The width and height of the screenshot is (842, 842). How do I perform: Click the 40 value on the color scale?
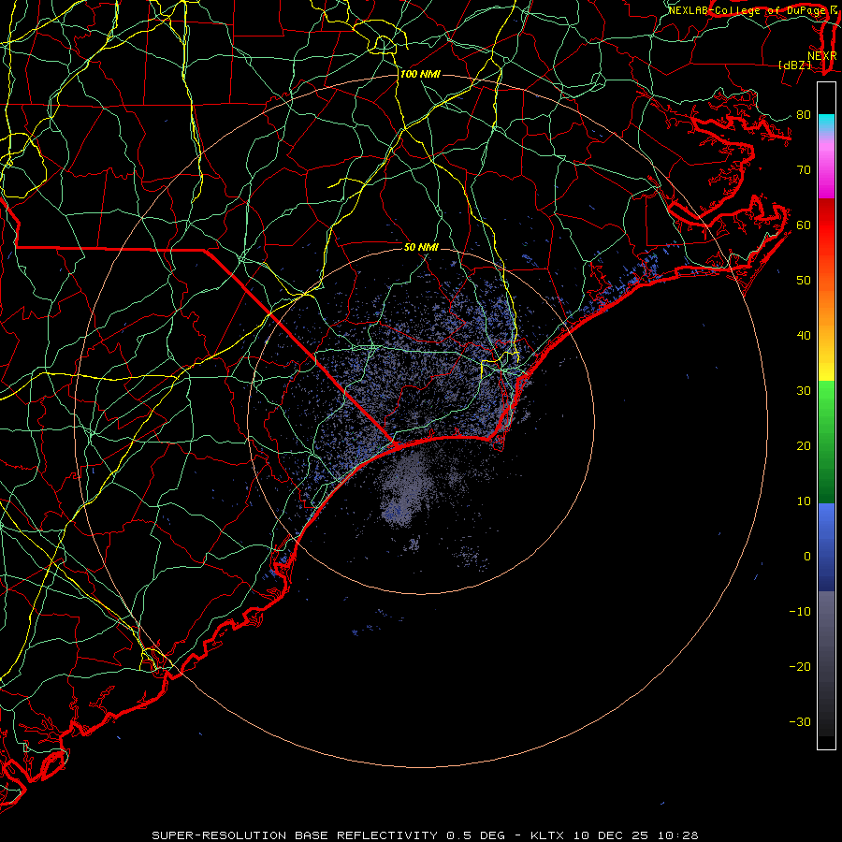(x=804, y=336)
